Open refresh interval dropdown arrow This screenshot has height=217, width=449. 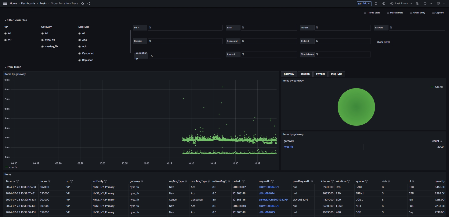431,4
